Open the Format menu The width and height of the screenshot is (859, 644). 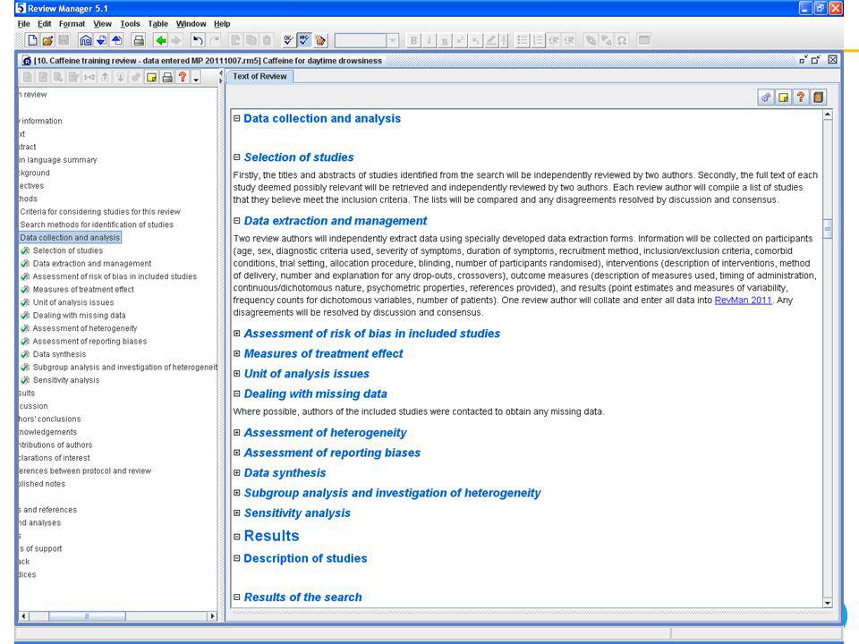[72, 23]
